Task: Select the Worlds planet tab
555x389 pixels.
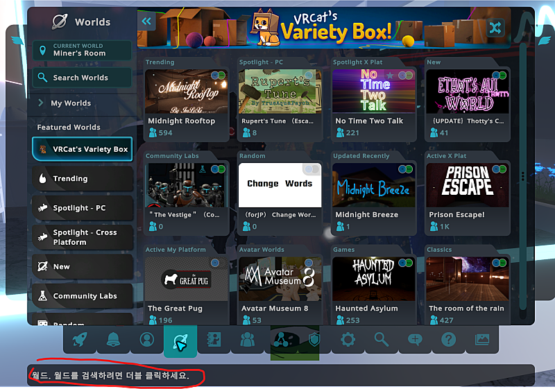Action: click(180, 341)
